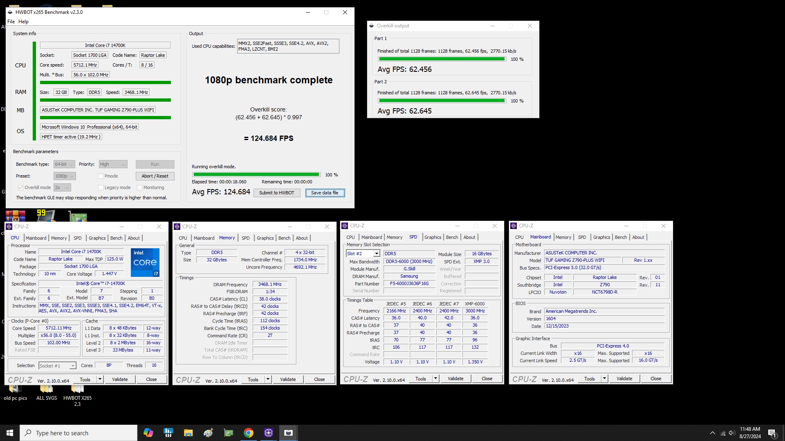785x441 pixels.
Task: Click the Used CPU capabilities text box
Action: coord(288,46)
